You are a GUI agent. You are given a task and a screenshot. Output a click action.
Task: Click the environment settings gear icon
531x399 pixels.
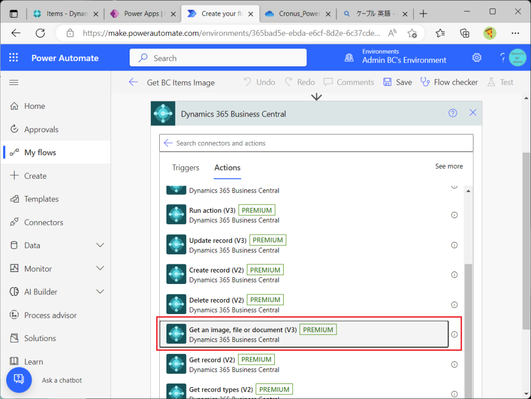click(x=477, y=58)
